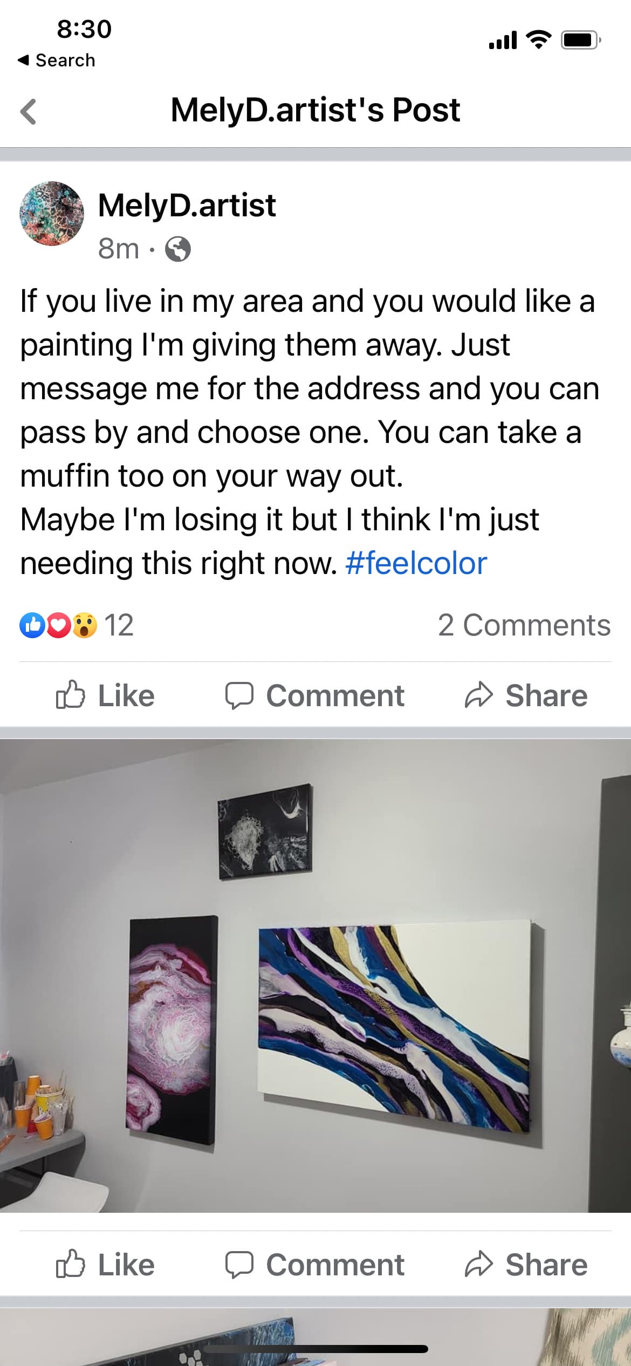631x1366 pixels.
Task: Share the paintings photo
Action: [x=526, y=1265]
